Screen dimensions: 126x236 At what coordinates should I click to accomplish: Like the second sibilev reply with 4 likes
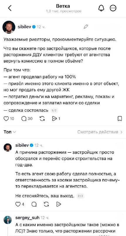tap(20, 204)
